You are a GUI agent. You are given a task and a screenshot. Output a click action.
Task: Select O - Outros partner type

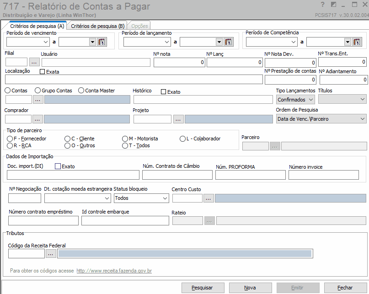click(67, 145)
